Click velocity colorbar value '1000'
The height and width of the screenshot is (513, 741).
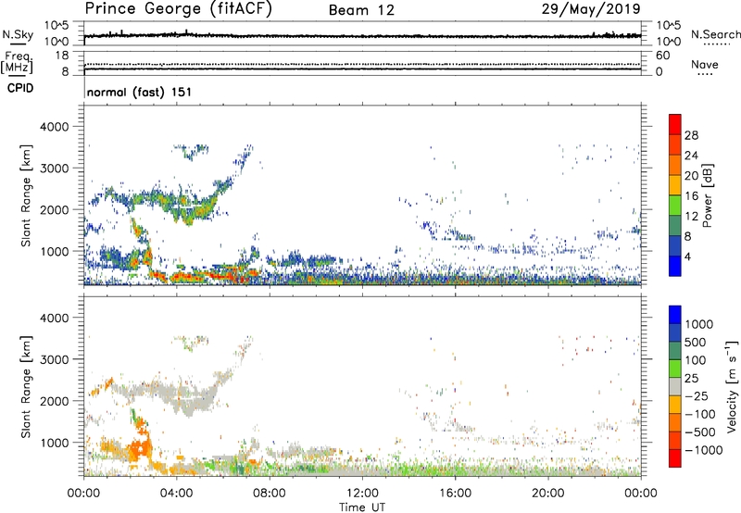pyautogui.click(x=698, y=324)
